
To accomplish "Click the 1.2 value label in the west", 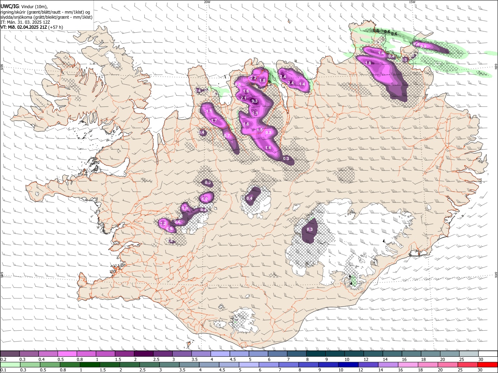I will [x=163, y=224].
